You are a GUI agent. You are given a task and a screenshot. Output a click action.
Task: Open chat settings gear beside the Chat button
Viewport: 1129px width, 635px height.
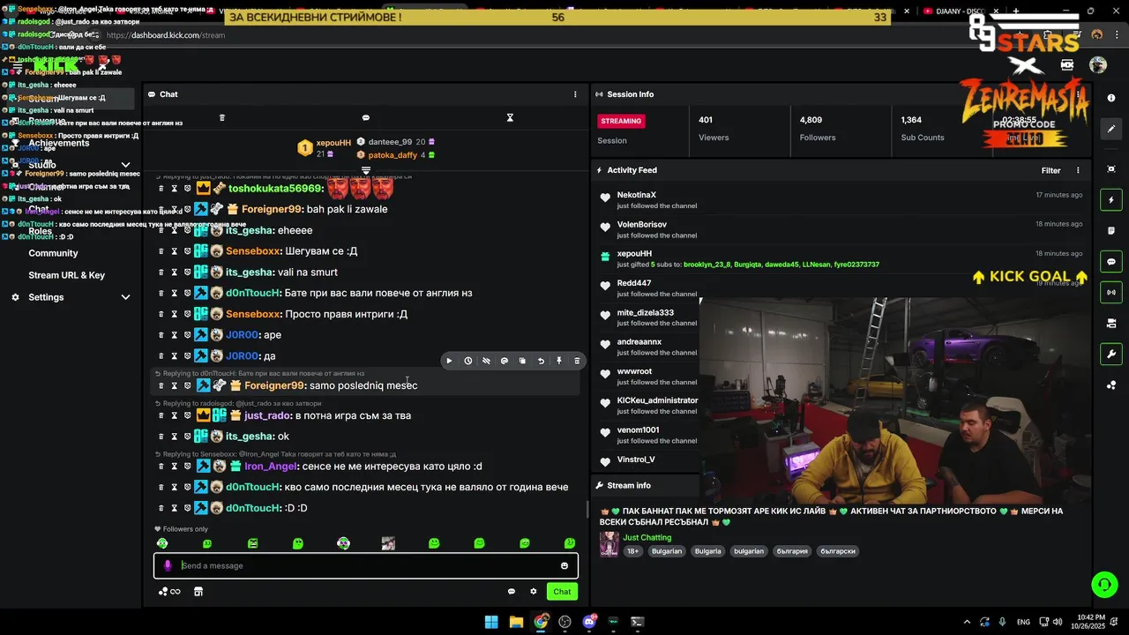coord(533,592)
